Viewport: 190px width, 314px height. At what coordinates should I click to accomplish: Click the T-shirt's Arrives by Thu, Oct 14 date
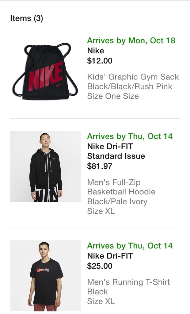[x=130, y=246]
